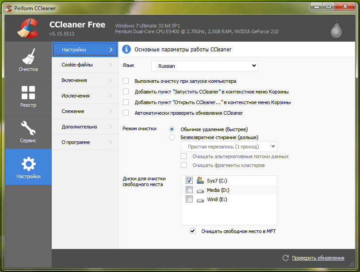
Task: Open the Слежение monitoring tab
Action: coord(85,111)
